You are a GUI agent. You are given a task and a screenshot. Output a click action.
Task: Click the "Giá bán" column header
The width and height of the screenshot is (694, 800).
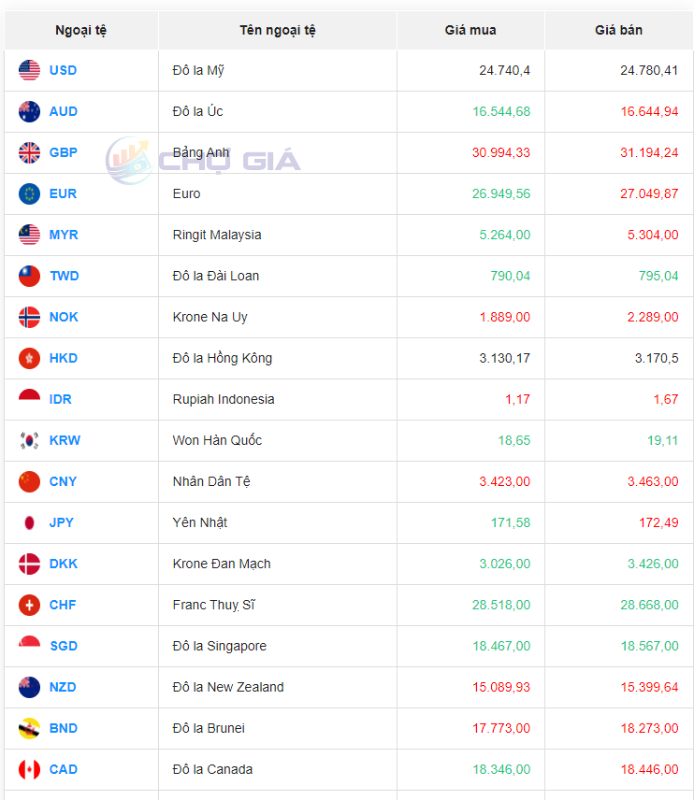618,30
